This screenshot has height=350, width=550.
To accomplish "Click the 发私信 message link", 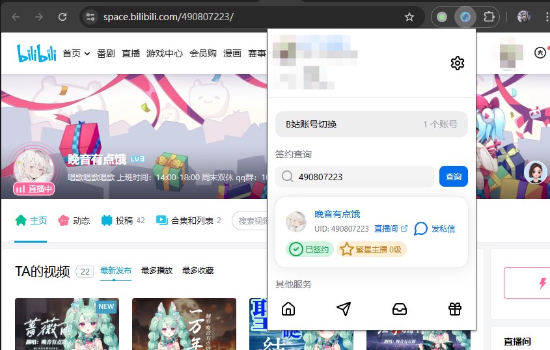I will coord(435,228).
